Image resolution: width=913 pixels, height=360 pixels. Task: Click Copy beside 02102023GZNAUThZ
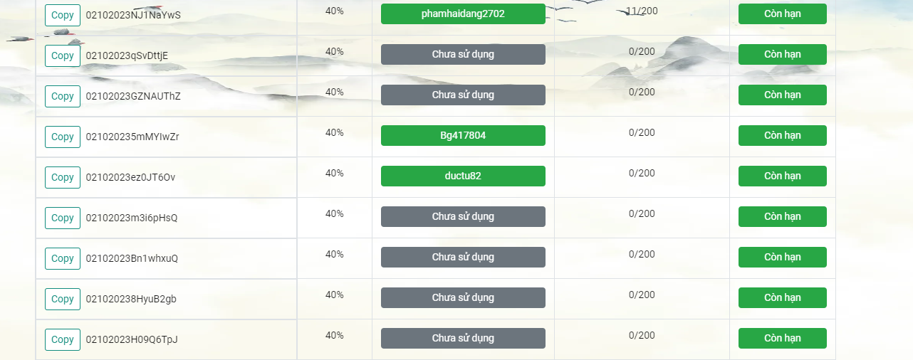(x=63, y=96)
